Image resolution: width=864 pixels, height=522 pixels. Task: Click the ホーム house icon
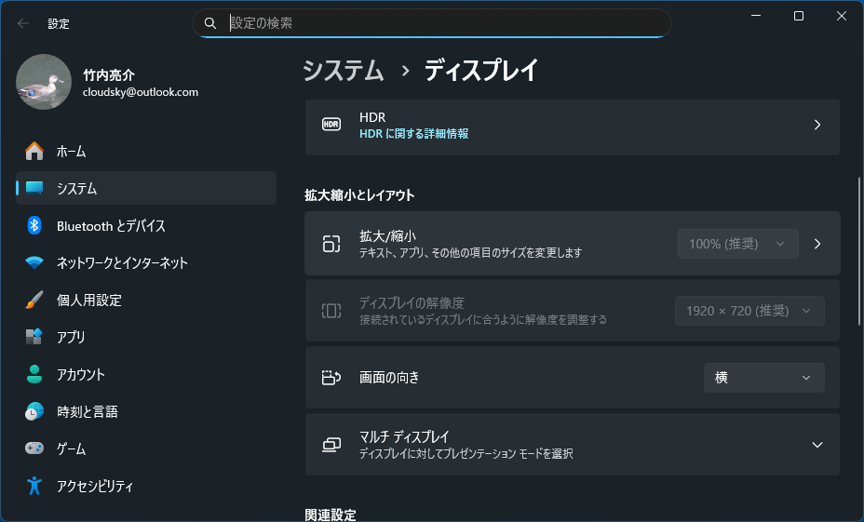(34, 151)
